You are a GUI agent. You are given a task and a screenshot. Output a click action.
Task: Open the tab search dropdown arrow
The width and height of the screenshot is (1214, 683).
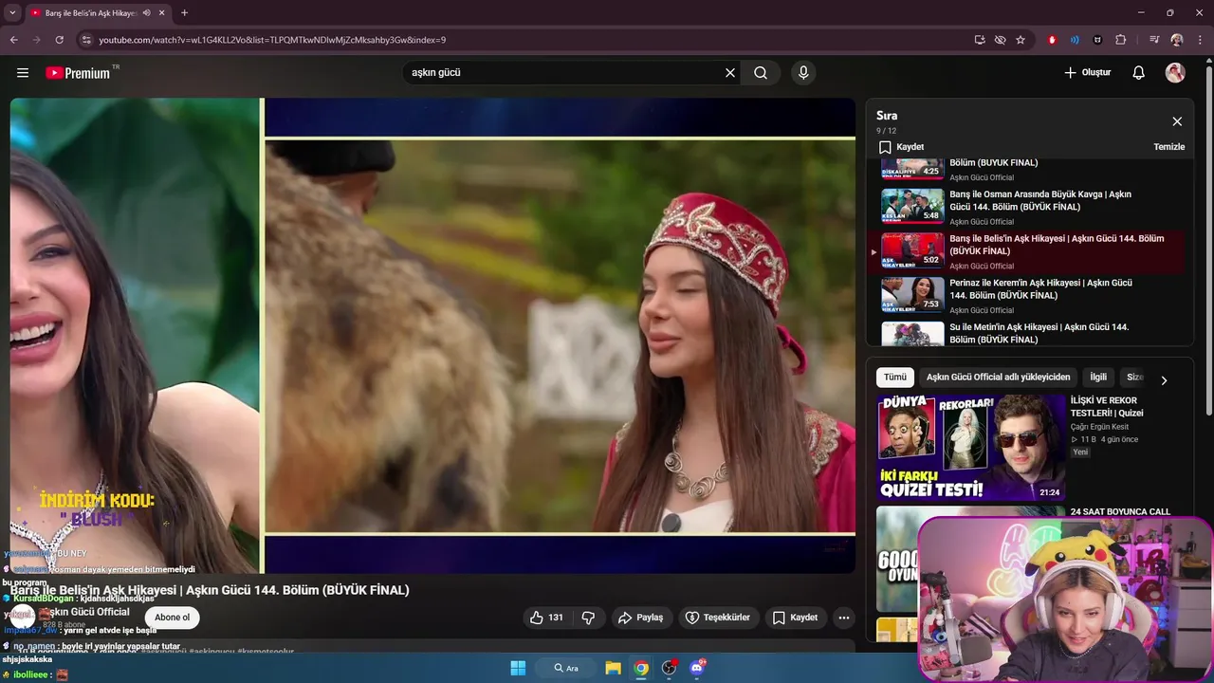[12, 12]
